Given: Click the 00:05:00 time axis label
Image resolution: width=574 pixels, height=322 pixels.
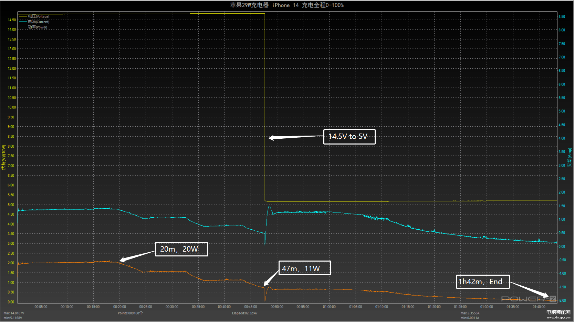Looking at the screenshot, I should (41, 307).
